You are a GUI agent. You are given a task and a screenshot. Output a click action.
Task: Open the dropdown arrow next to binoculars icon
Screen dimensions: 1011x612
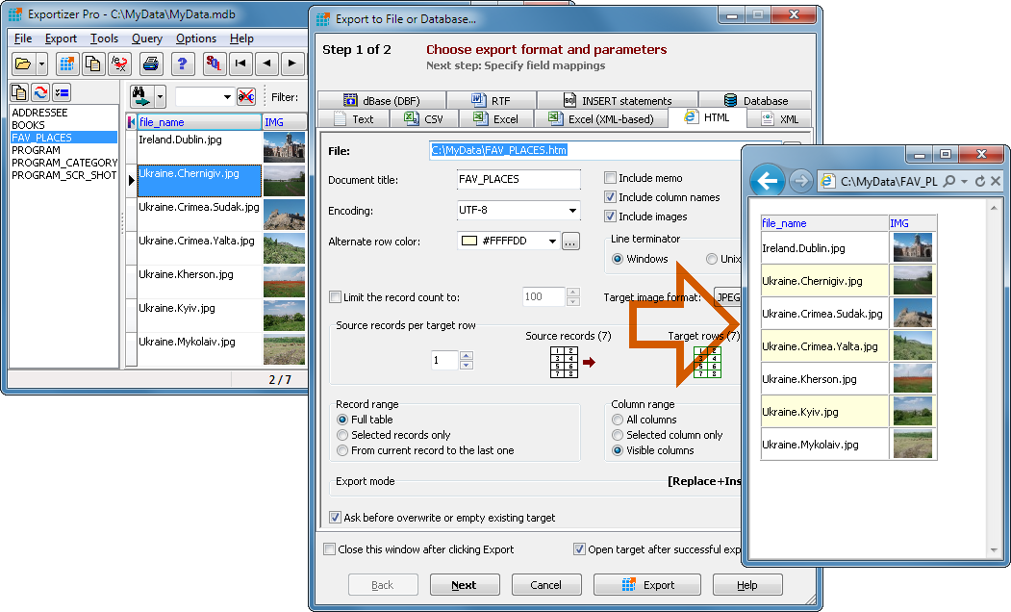tap(160, 97)
